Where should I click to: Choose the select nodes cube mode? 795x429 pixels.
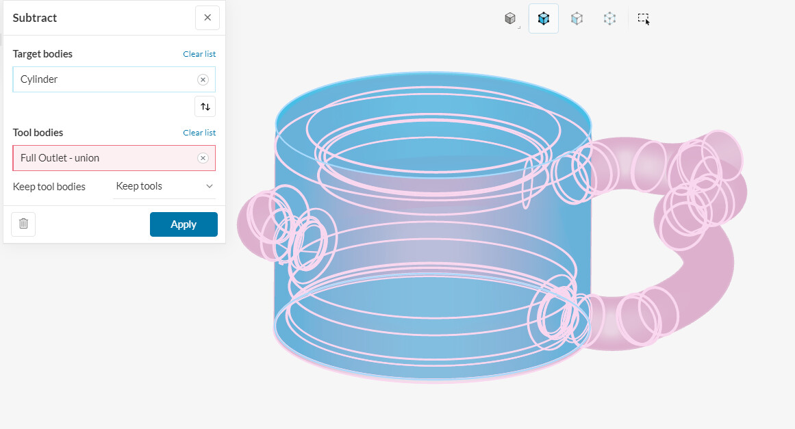[x=609, y=18]
